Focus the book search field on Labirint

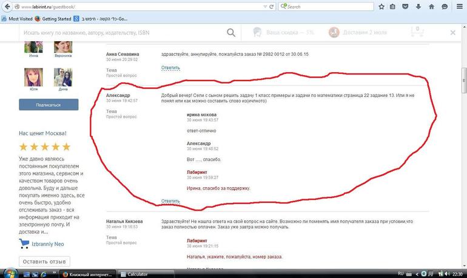[x=121, y=33]
